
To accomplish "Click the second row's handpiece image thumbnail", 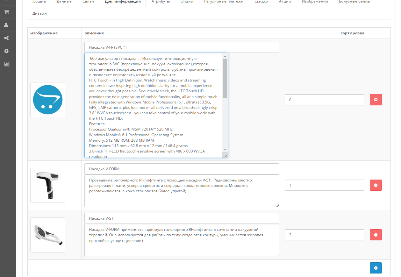I will (x=48, y=185).
